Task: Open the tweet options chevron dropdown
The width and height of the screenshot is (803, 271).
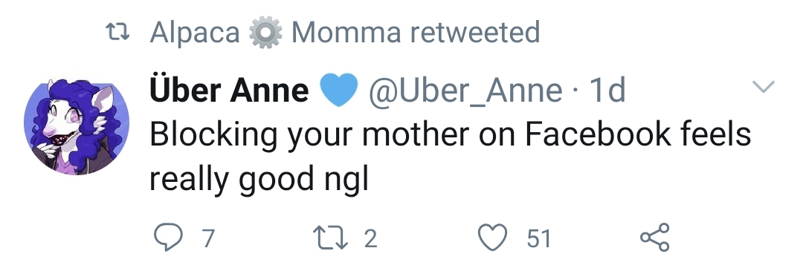Action: (764, 86)
